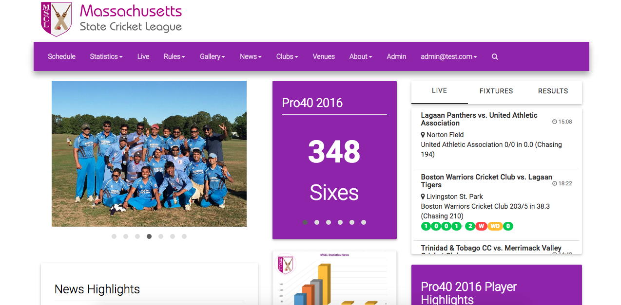The height and width of the screenshot is (305, 621).
Task: Select the last photo carousel dot
Action: [184, 236]
